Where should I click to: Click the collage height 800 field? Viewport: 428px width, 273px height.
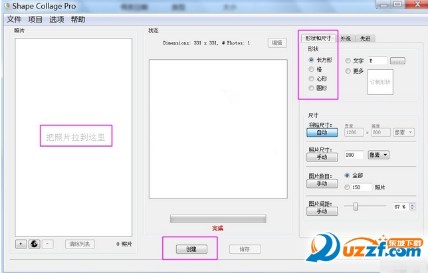click(x=381, y=132)
